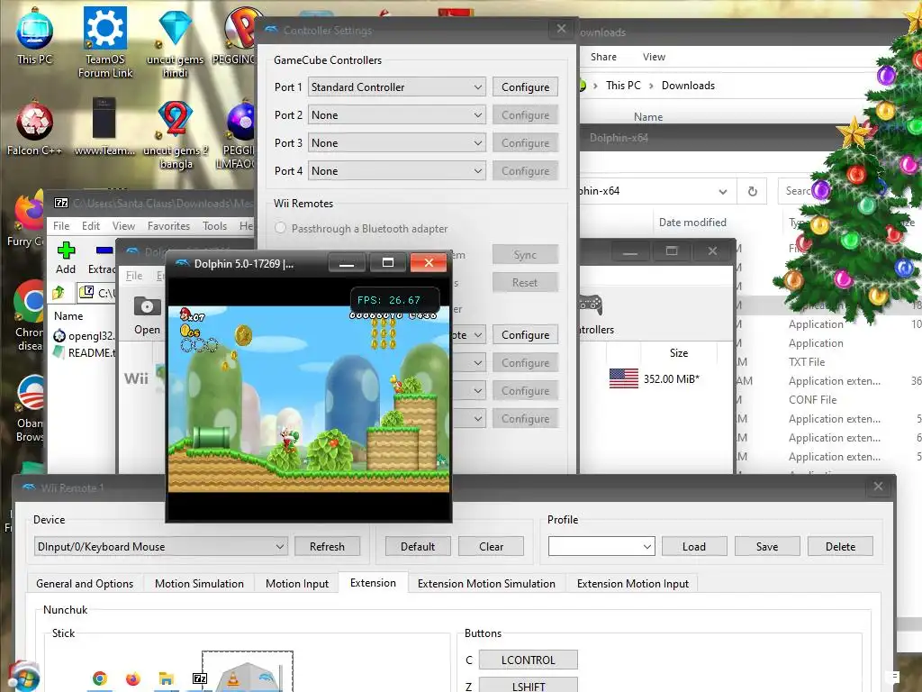The image size is (922, 692).
Task: Switch to Motion Input tab
Action: coord(297,584)
